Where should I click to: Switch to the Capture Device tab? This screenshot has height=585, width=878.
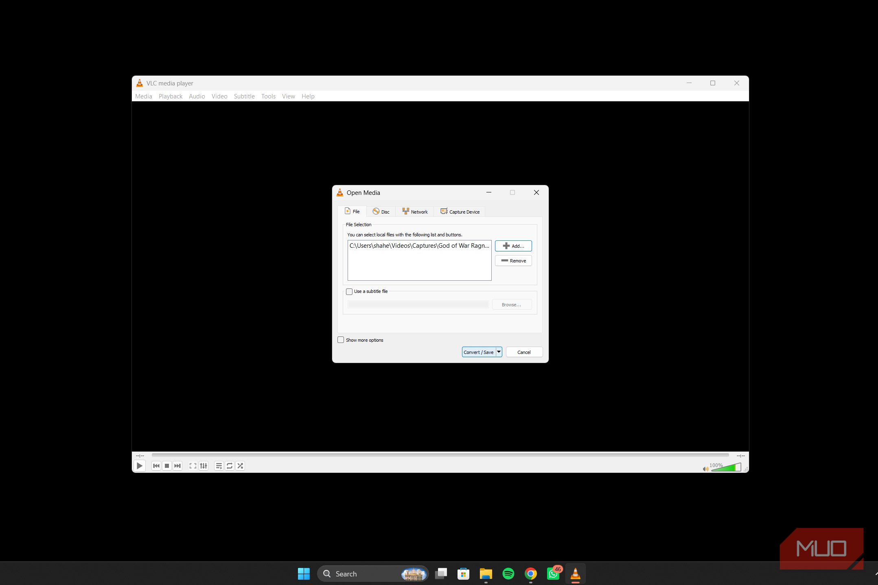tap(460, 212)
